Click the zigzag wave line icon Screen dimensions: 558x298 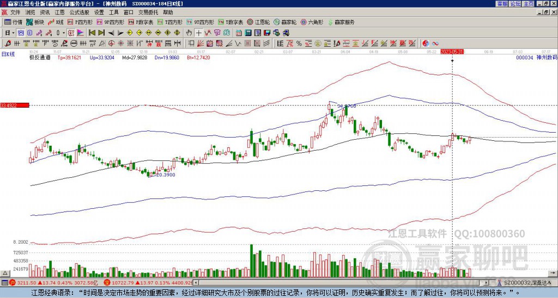[x=238, y=44]
